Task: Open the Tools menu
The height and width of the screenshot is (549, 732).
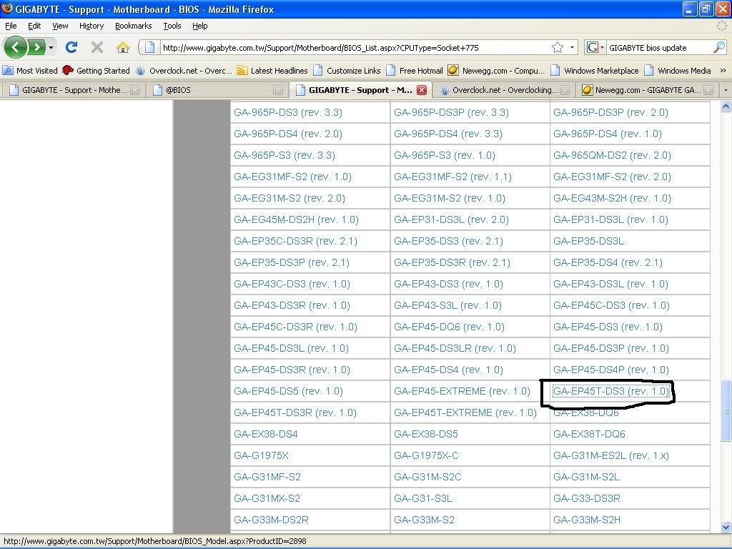Action: click(172, 26)
